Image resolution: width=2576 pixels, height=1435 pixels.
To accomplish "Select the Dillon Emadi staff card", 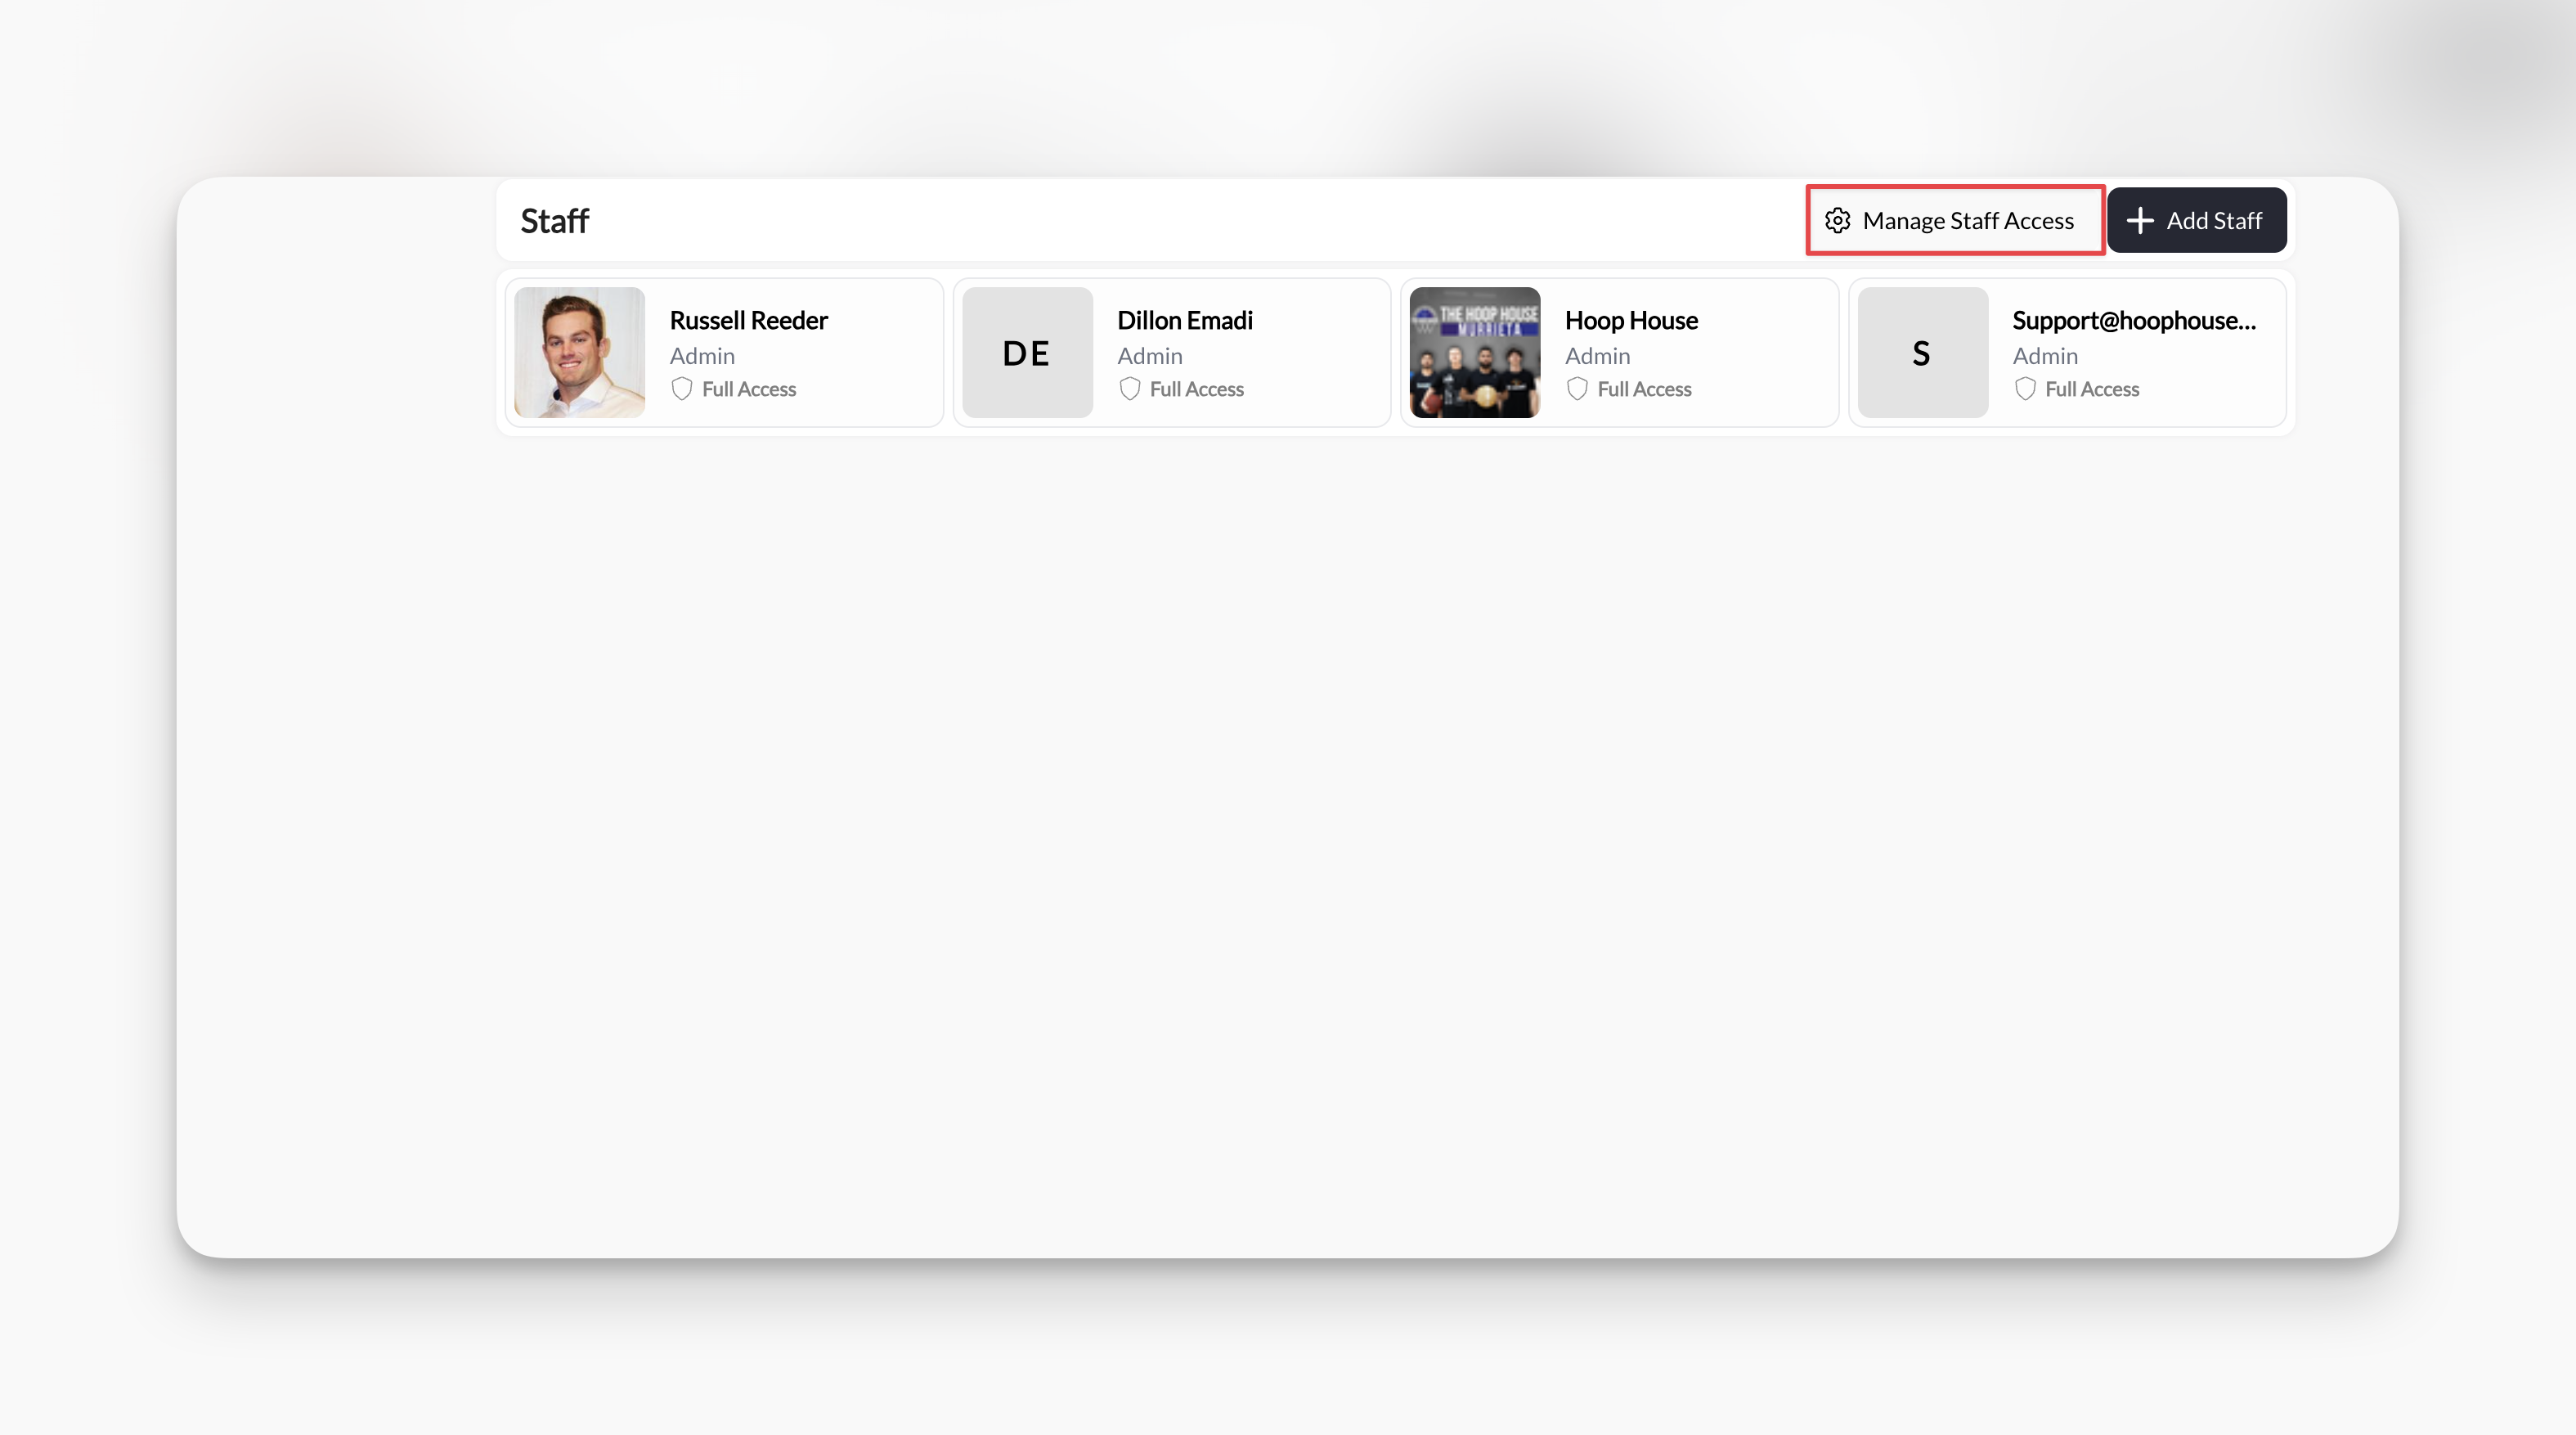I will pos(1171,353).
